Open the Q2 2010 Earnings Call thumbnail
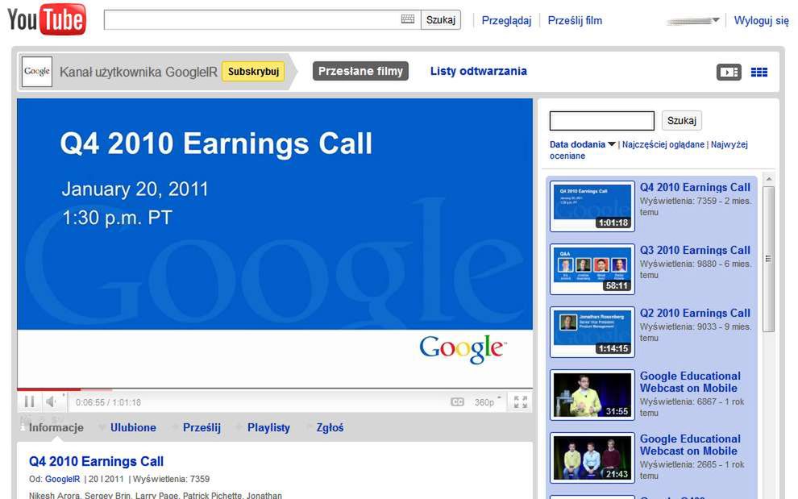Image resolution: width=798 pixels, height=499 pixels. coord(592,332)
